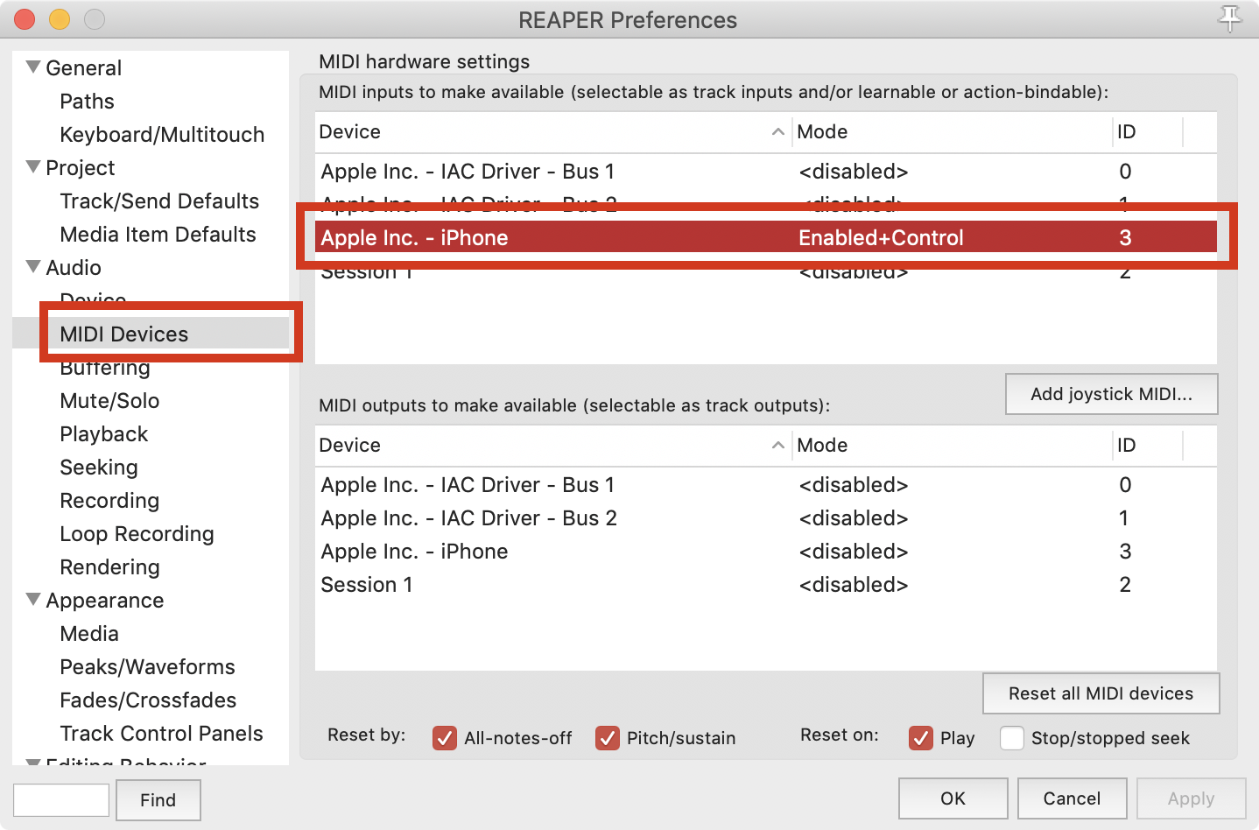The image size is (1259, 830).
Task: Select the Project tree item
Action: pyautogui.click(x=81, y=168)
